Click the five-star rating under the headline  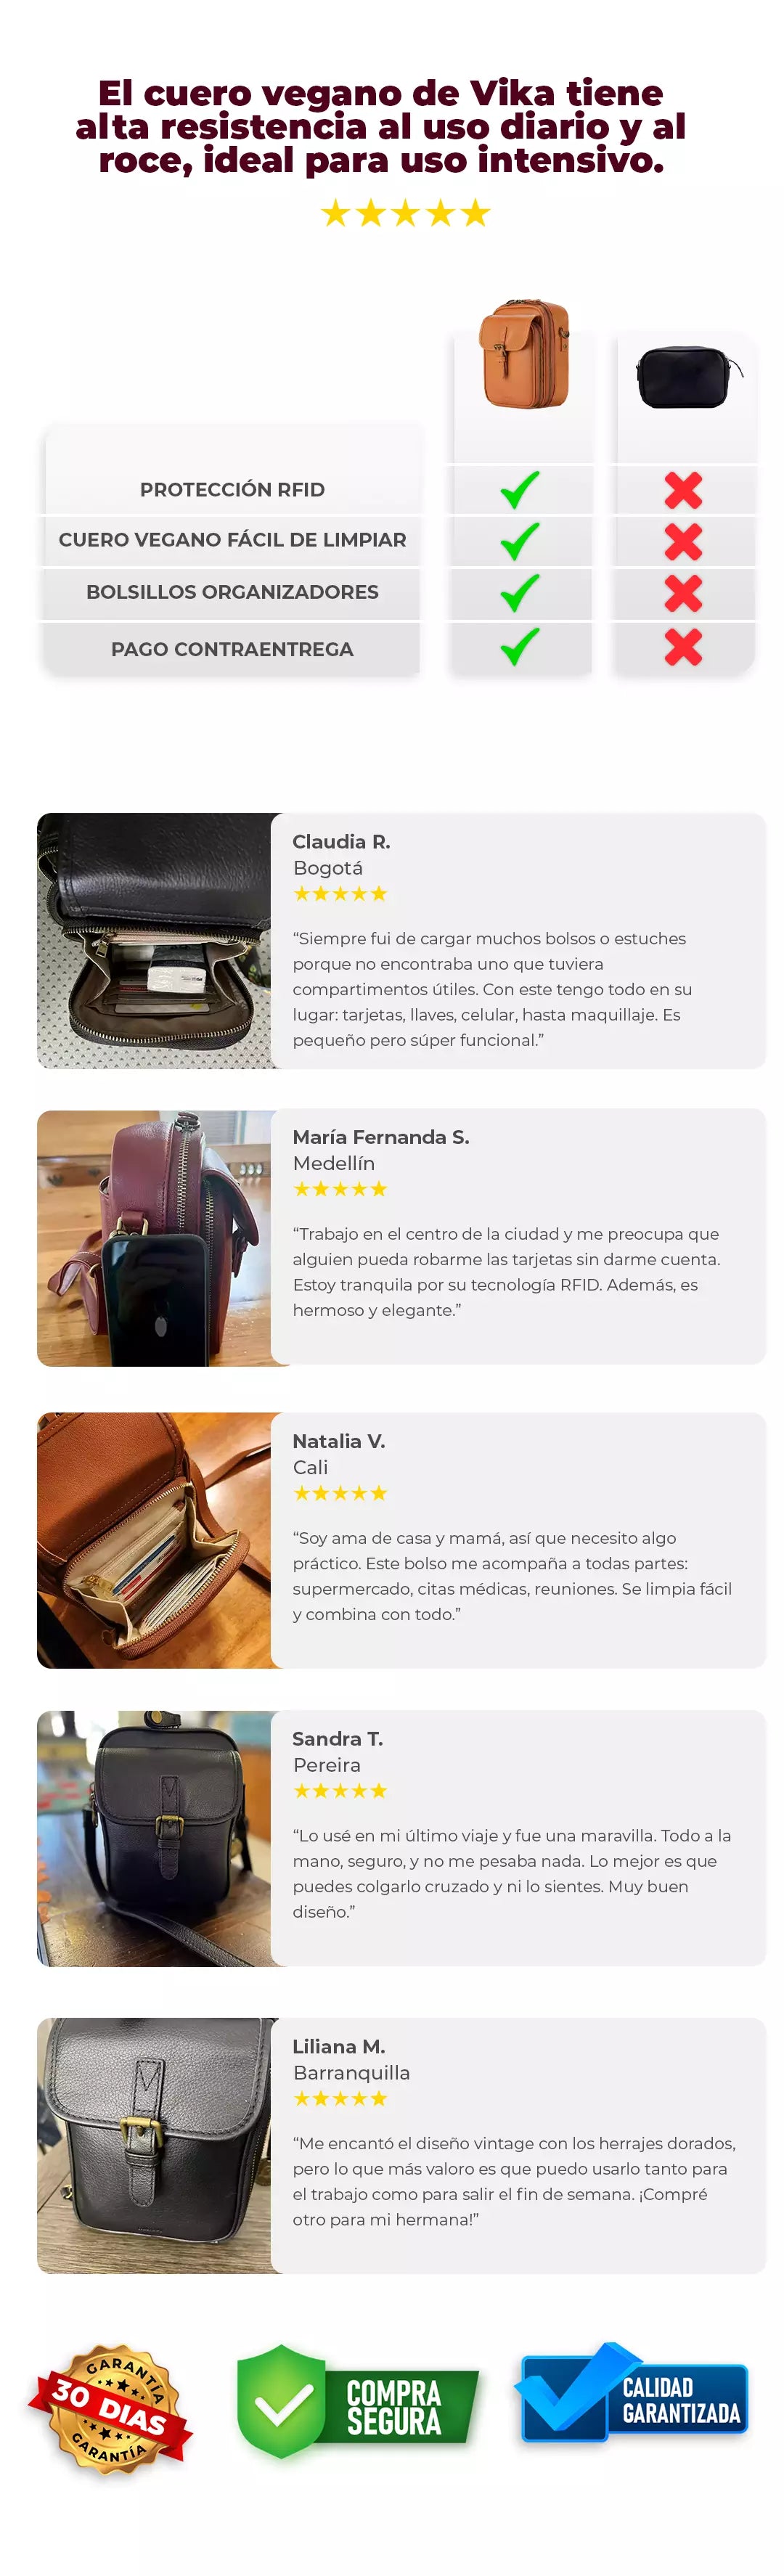point(405,213)
